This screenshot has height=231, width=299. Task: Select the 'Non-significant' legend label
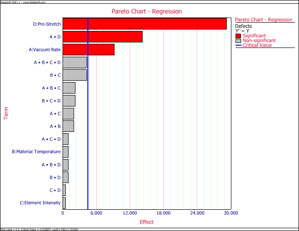(x=259, y=41)
